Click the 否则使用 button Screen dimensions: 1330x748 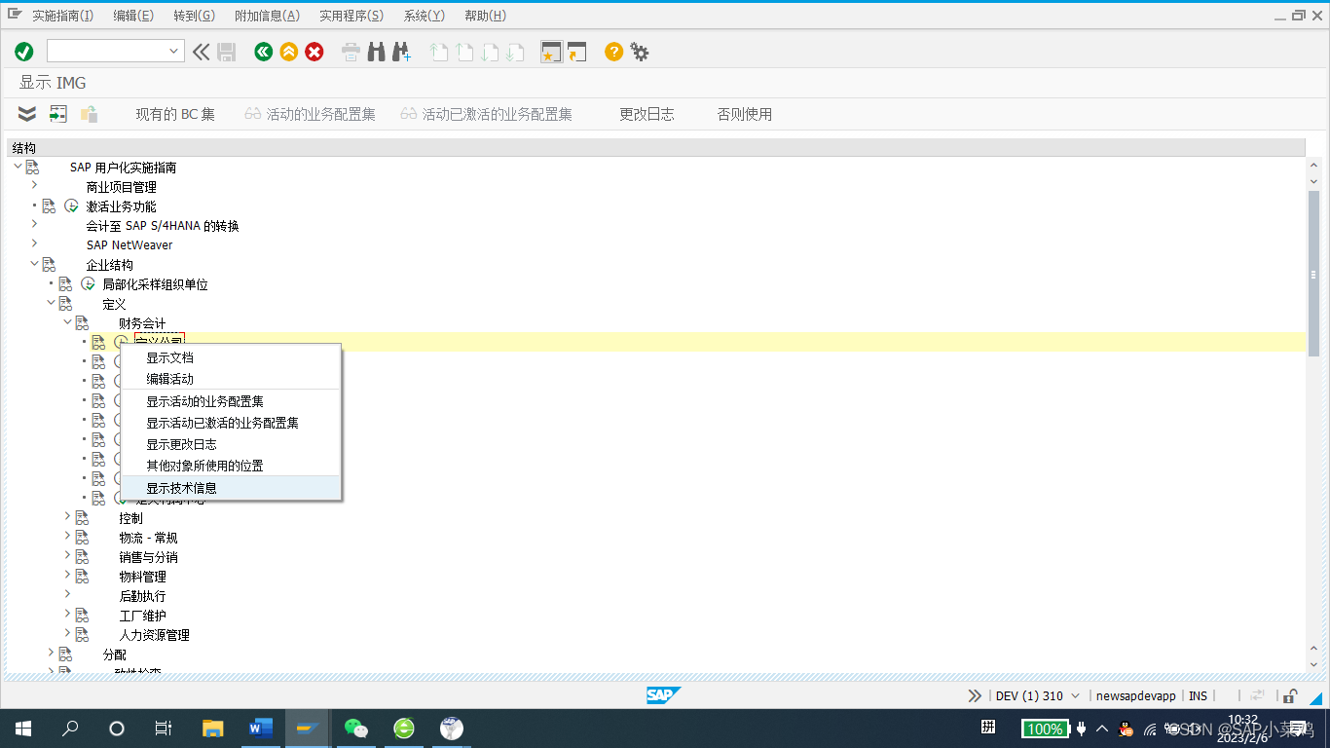745,114
